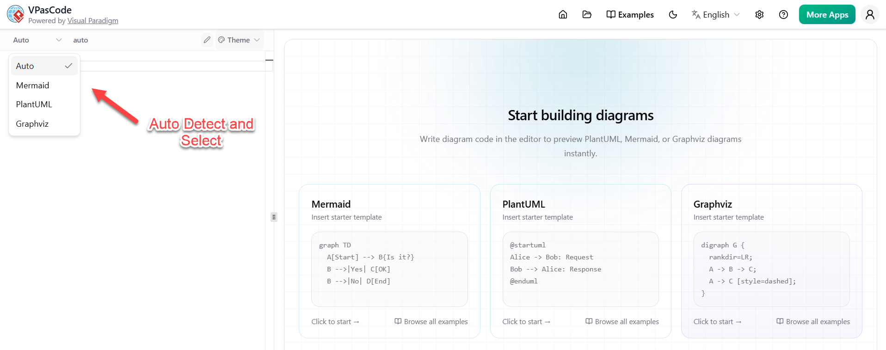Browse all examples for Graphviz

point(813,322)
